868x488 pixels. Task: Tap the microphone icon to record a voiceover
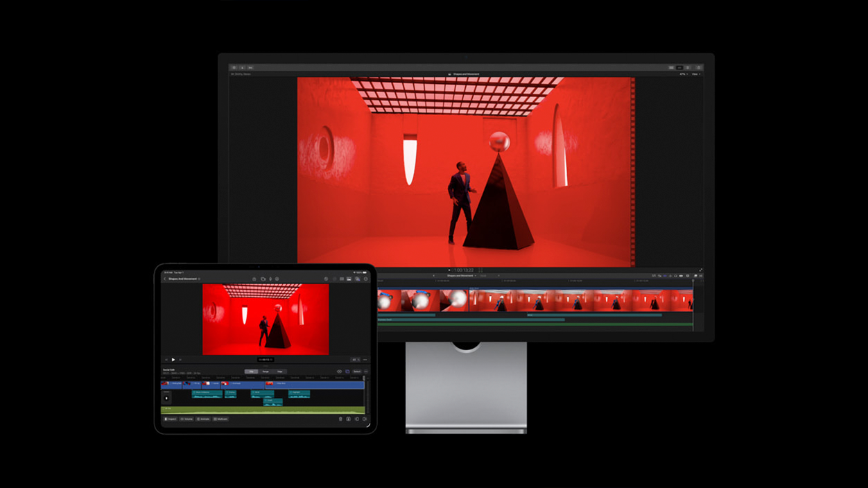tap(271, 279)
